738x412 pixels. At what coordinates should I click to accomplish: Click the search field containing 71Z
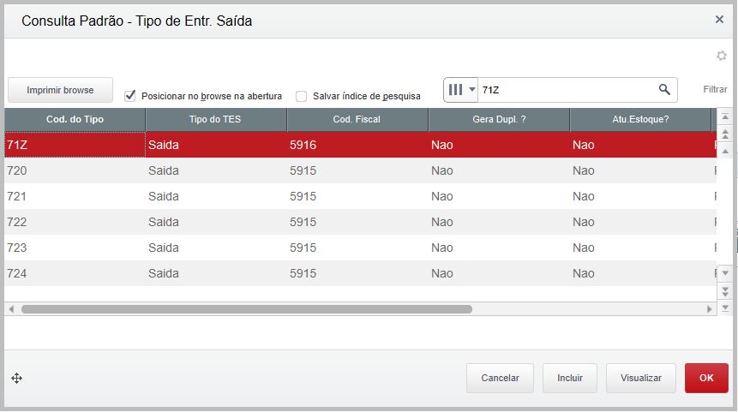[567, 90]
